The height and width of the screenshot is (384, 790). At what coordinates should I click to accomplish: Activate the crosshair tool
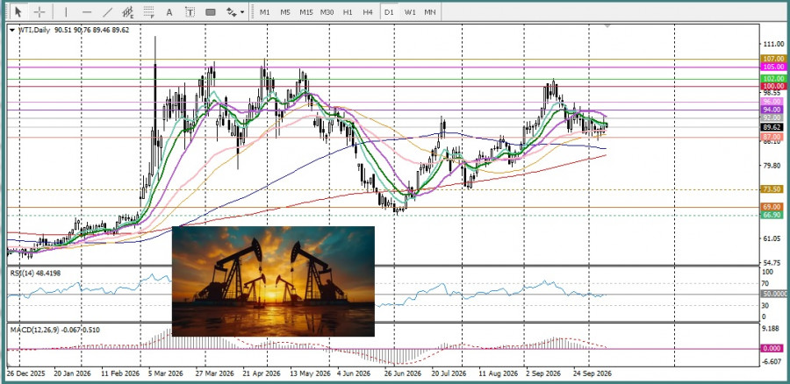[x=39, y=11]
